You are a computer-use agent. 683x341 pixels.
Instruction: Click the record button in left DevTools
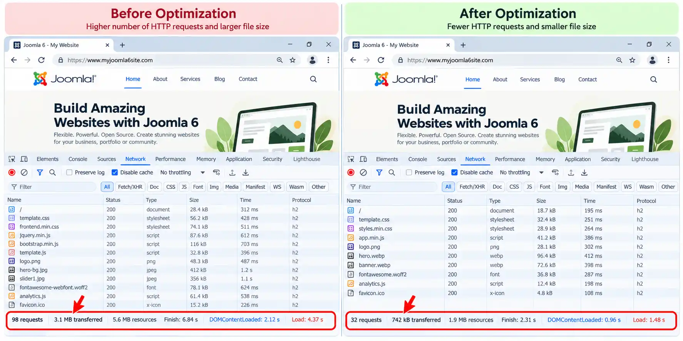point(12,172)
